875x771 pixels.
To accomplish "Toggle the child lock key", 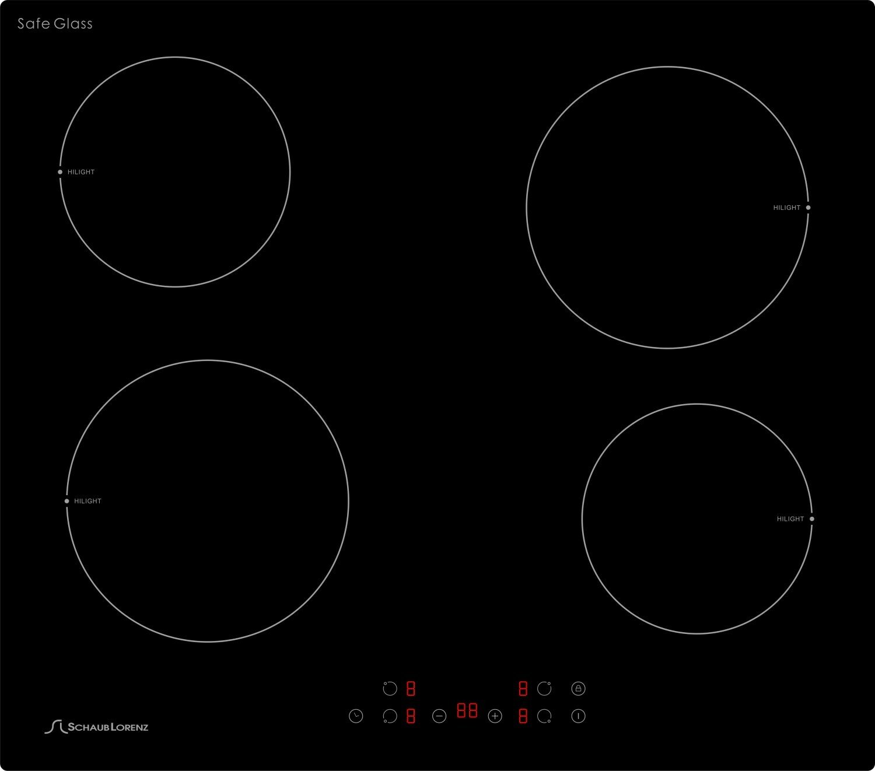I will [578, 688].
